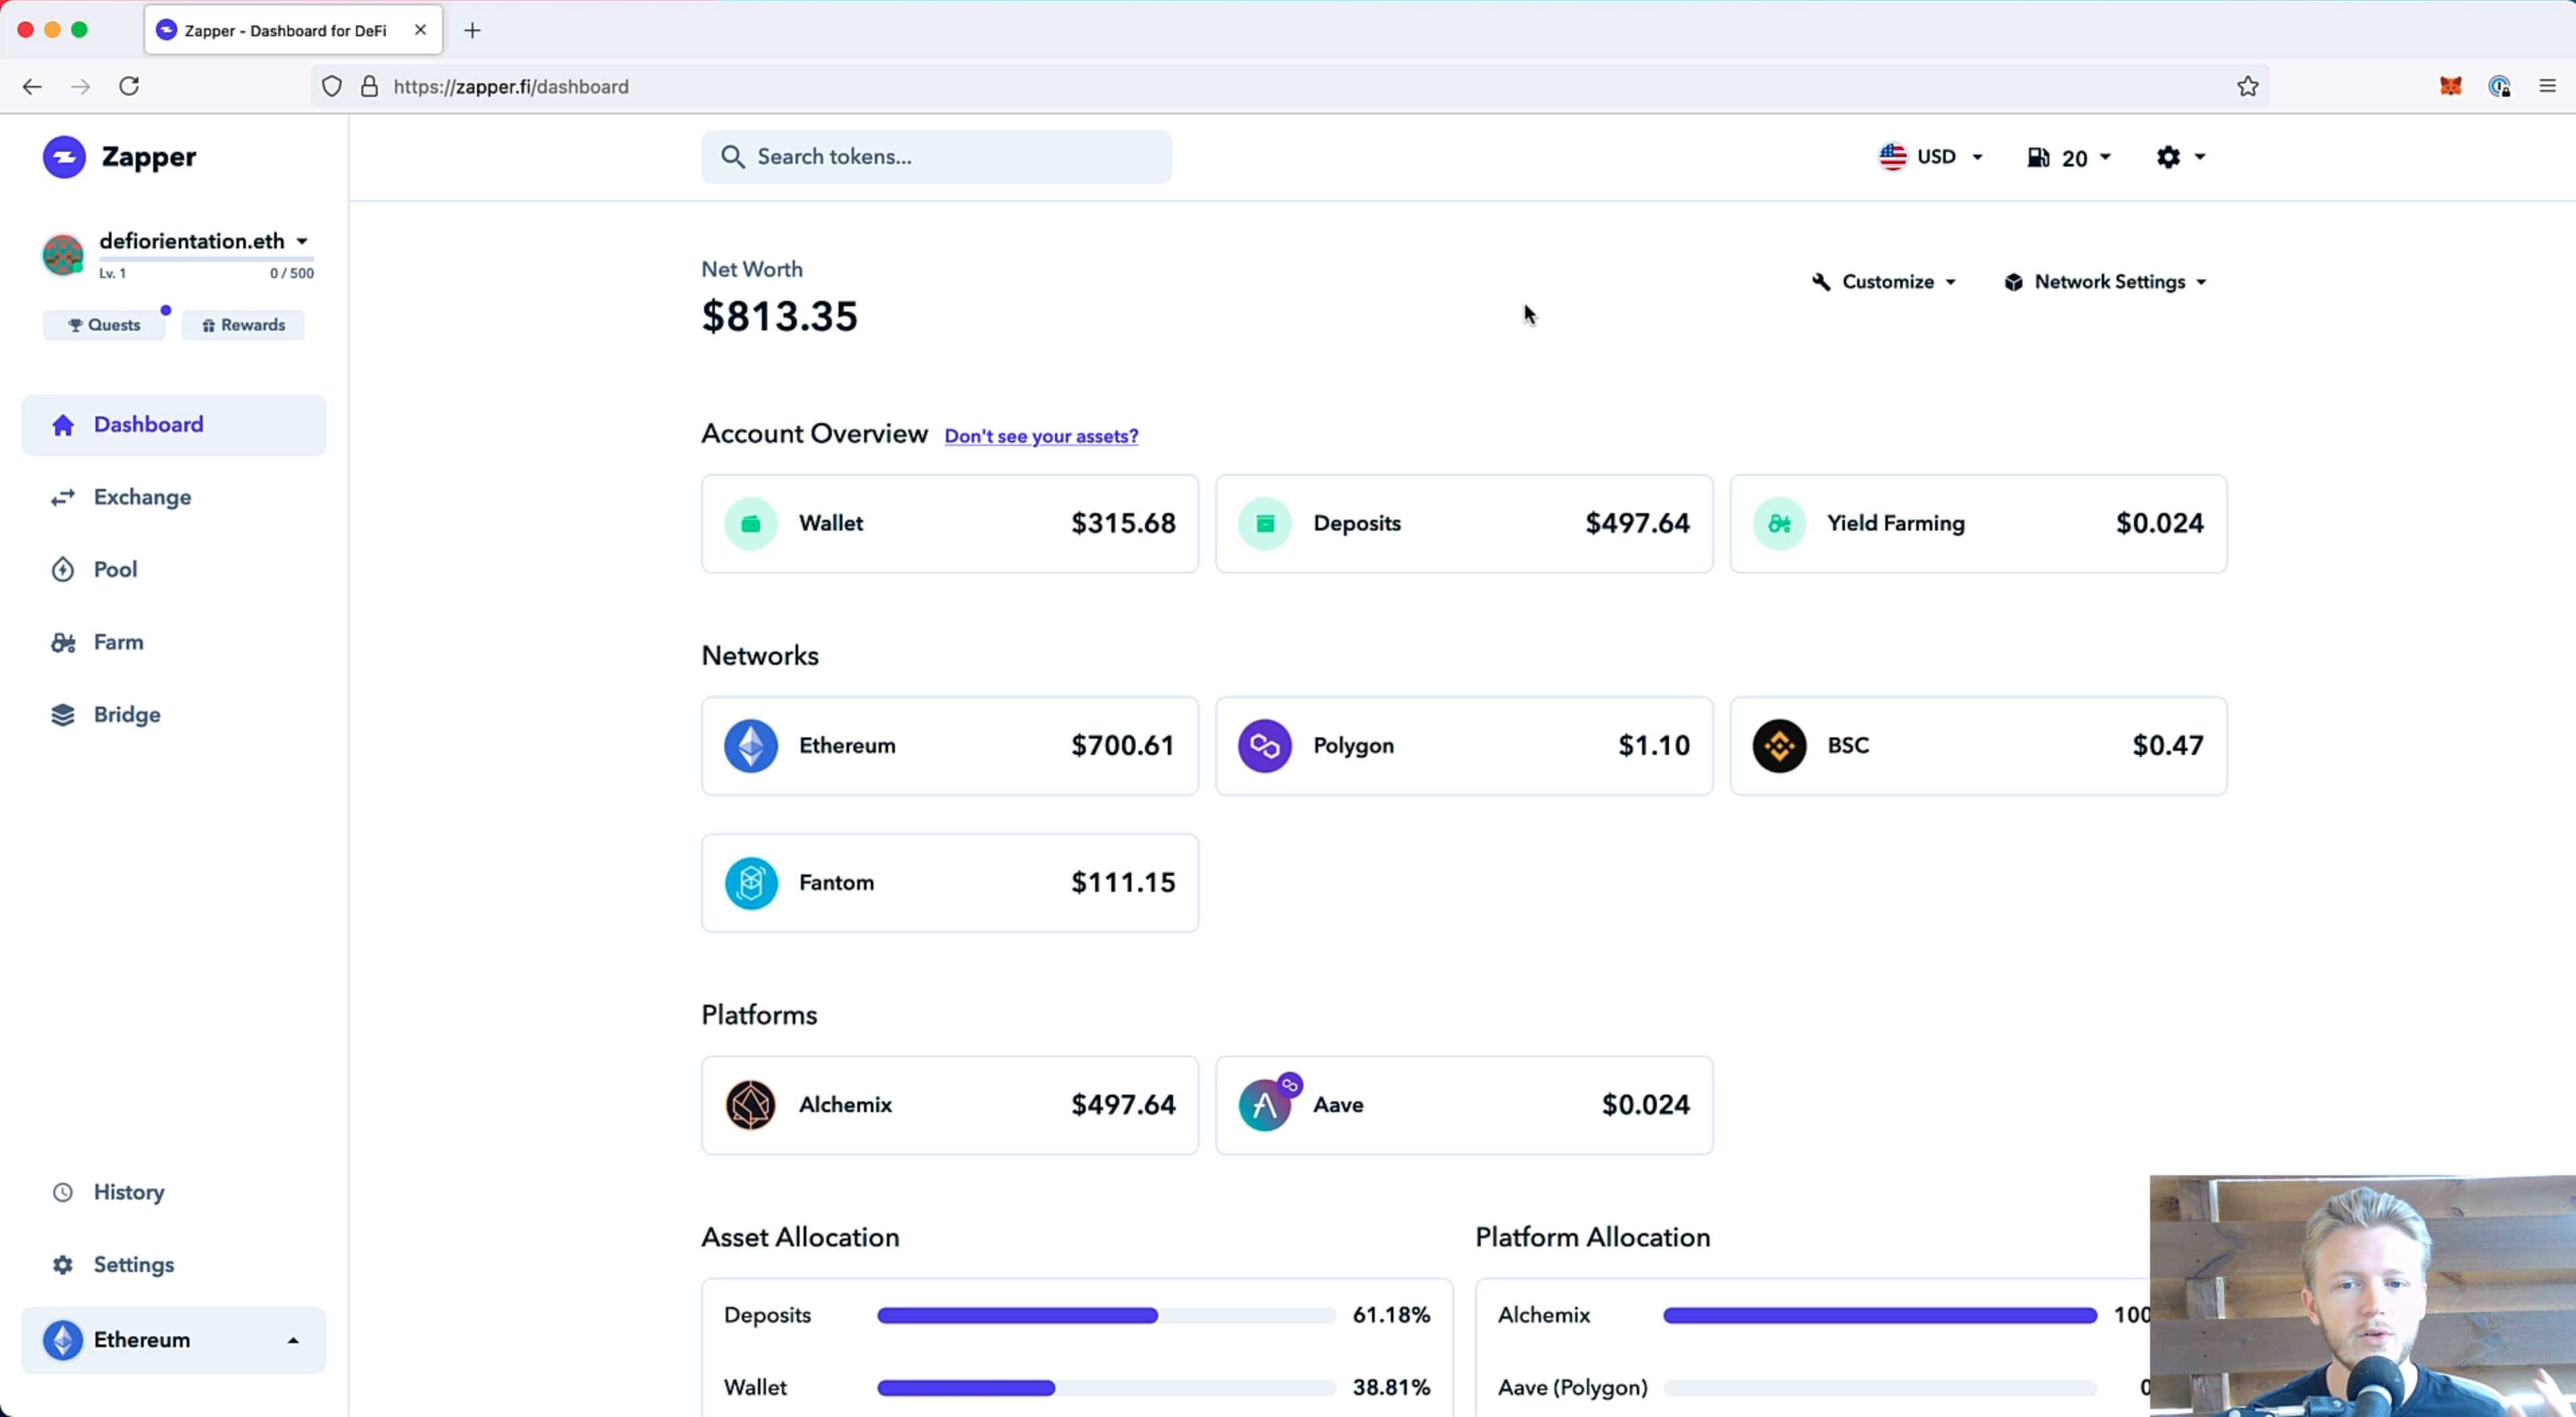Click the search magnifier icon
The height and width of the screenshot is (1417, 2576).
[732, 157]
